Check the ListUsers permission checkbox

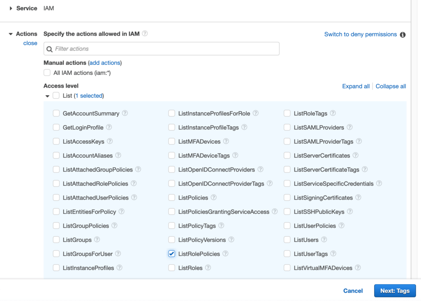pos(287,240)
